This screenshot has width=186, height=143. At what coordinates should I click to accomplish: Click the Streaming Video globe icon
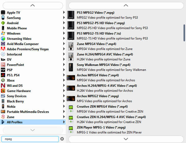point(3,39)
